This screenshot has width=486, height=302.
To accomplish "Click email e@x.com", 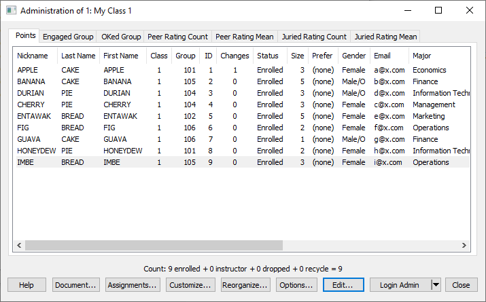I will click(x=389, y=116).
